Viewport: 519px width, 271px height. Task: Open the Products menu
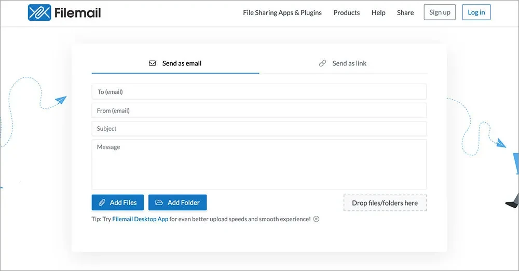(346, 12)
